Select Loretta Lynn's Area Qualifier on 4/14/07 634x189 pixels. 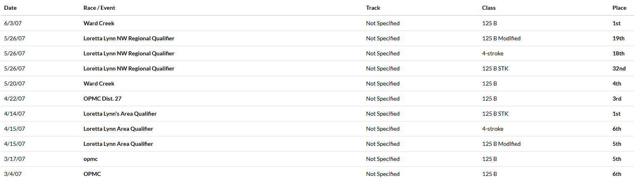(x=120, y=114)
